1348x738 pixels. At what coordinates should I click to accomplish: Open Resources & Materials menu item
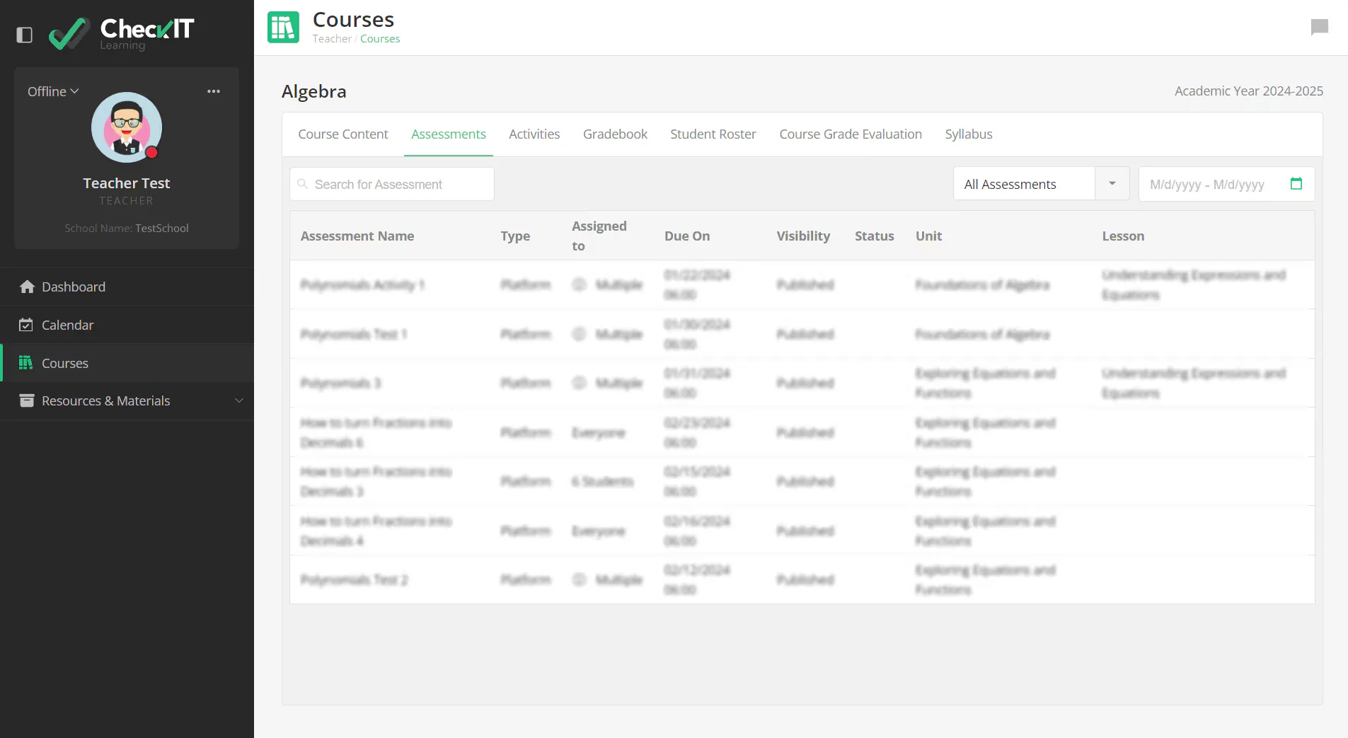point(127,400)
